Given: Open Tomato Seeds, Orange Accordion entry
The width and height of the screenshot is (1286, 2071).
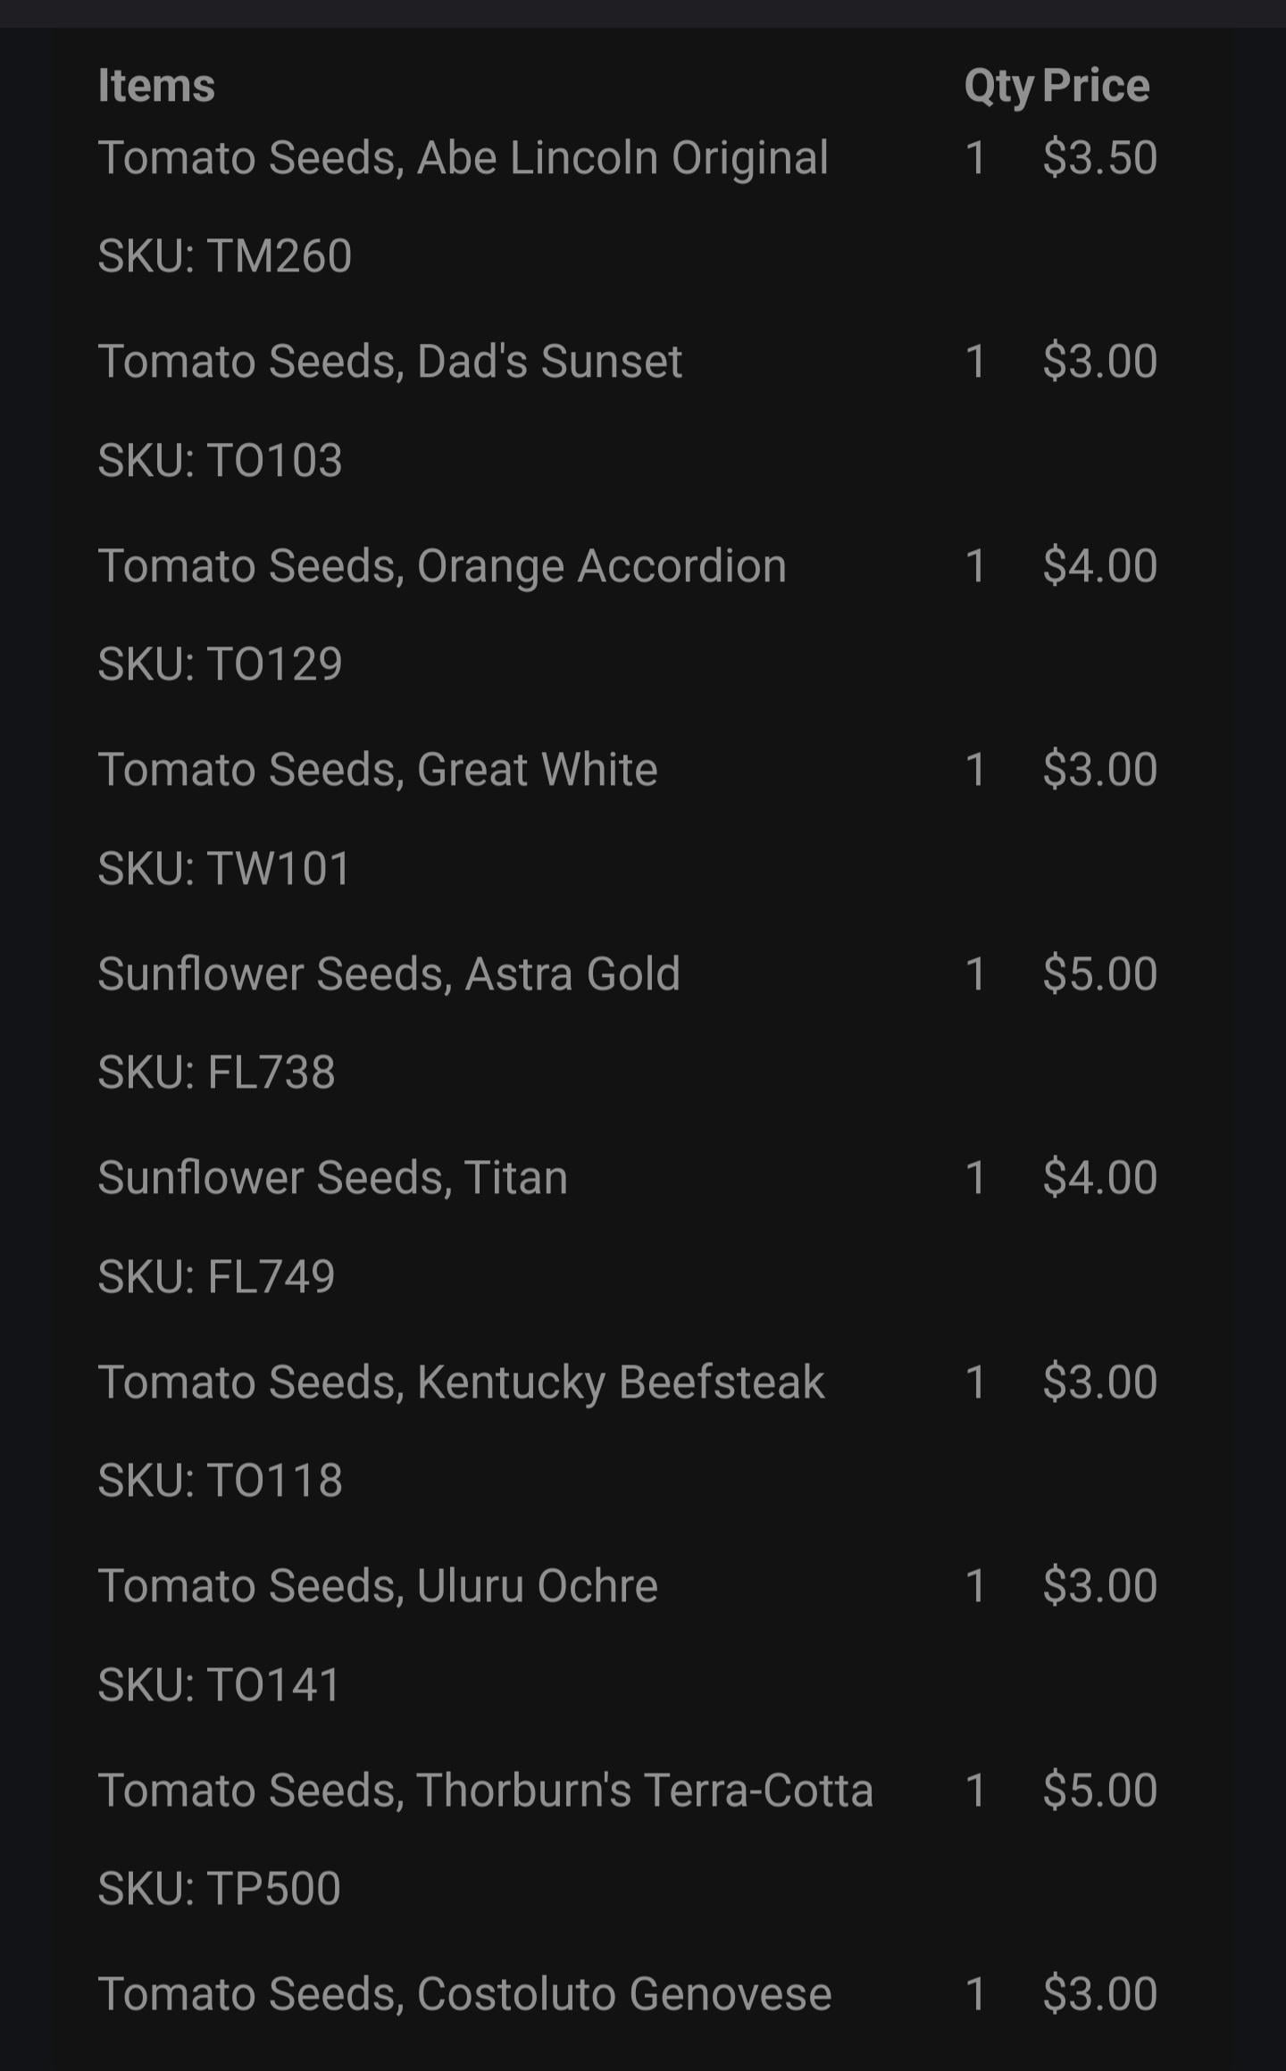Looking at the screenshot, I should [442, 567].
